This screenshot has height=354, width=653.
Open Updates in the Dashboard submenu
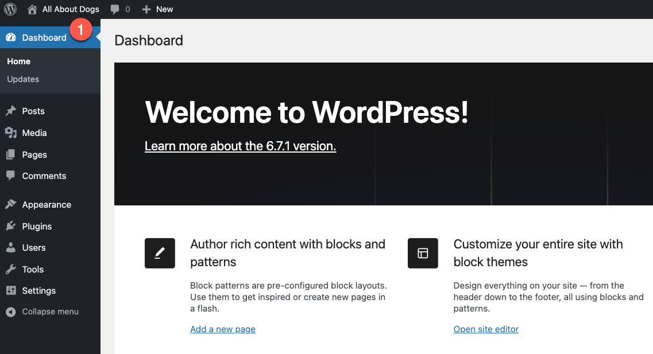23,79
